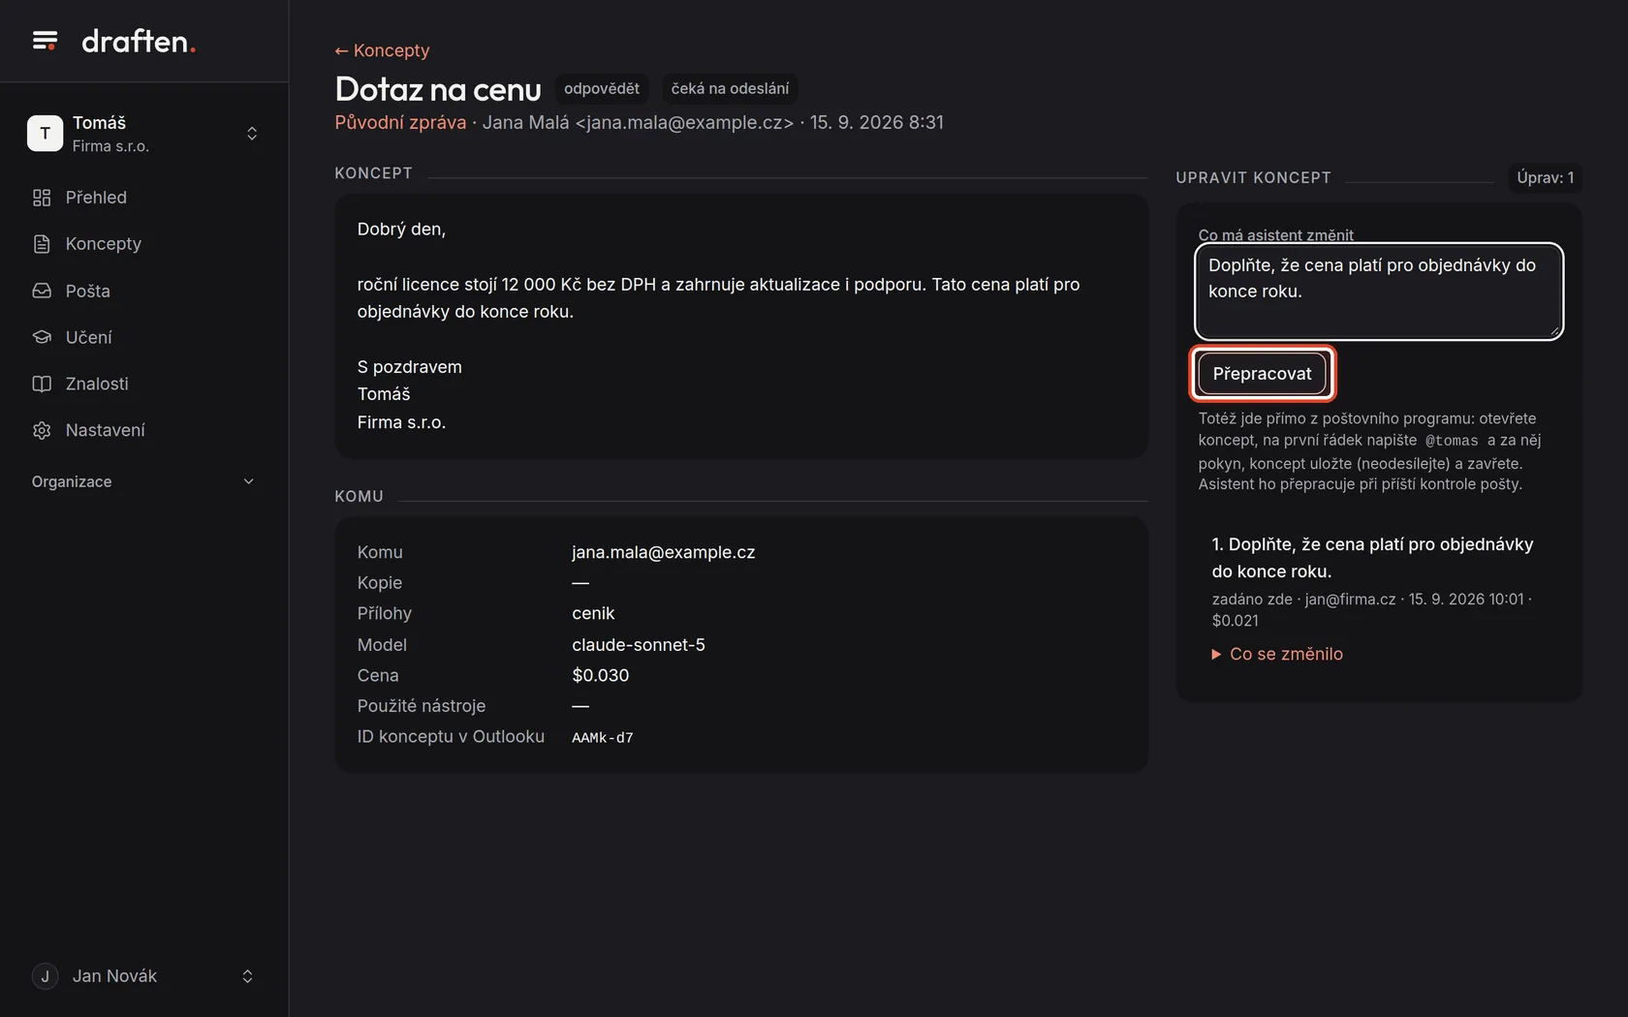Click the Přepracovat button
The width and height of the screenshot is (1628, 1017).
tap(1262, 374)
